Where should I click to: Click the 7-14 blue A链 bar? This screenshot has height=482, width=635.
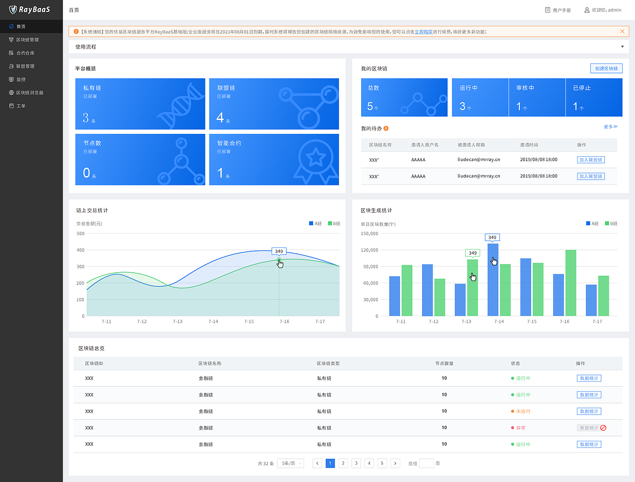coord(493,280)
